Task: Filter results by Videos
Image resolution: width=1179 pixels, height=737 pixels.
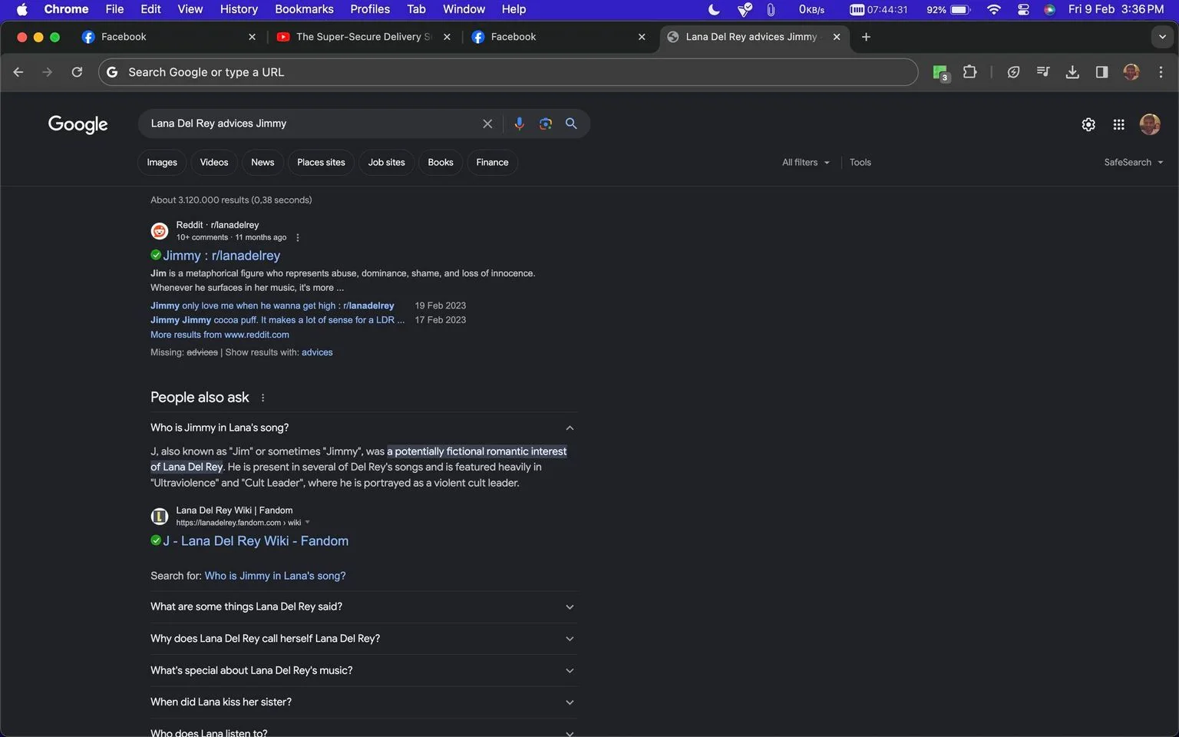Action: click(x=214, y=163)
